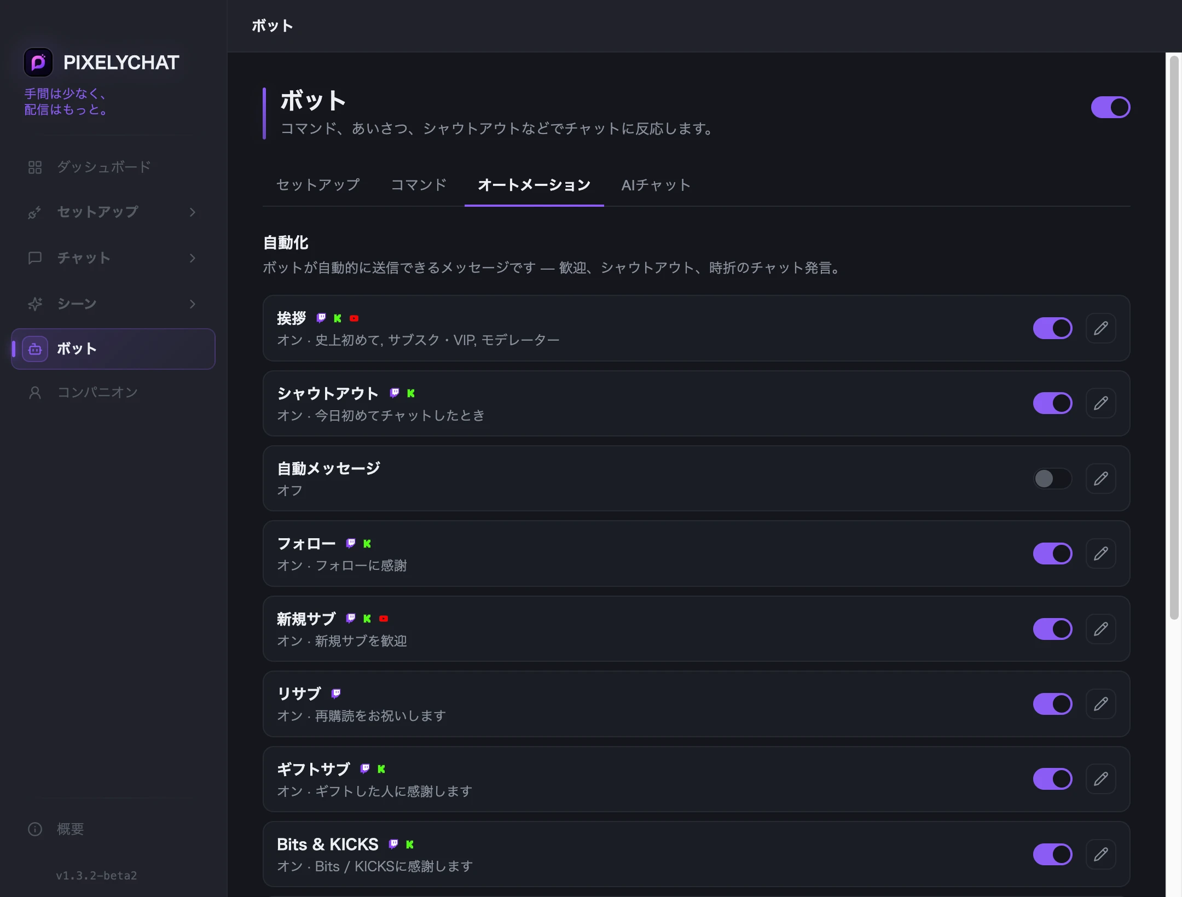Click the PixelyChat logo icon
The width and height of the screenshot is (1182, 897).
click(38, 62)
